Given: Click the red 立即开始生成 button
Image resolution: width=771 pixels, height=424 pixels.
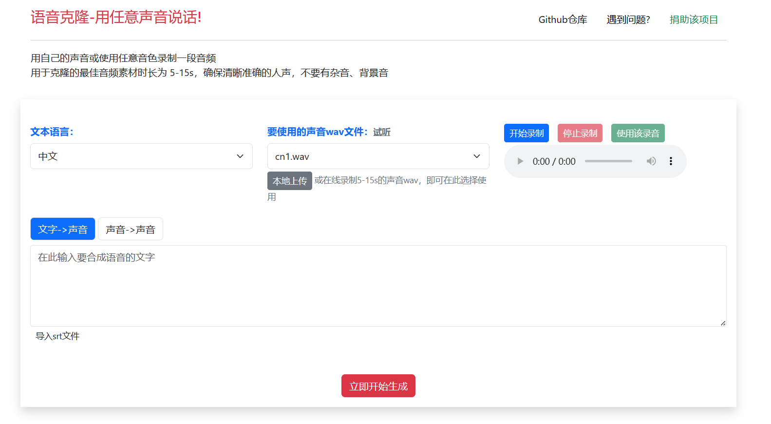Looking at the screenshot, I should click(378, 386).
